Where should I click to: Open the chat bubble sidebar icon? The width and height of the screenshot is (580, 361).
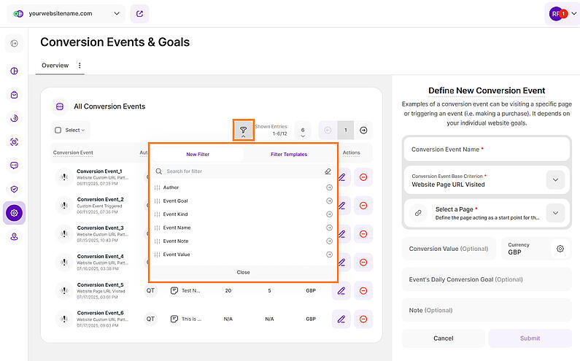pos(14,166)
